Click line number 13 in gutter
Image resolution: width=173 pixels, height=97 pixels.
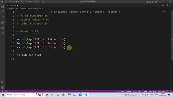pos(13,59)
